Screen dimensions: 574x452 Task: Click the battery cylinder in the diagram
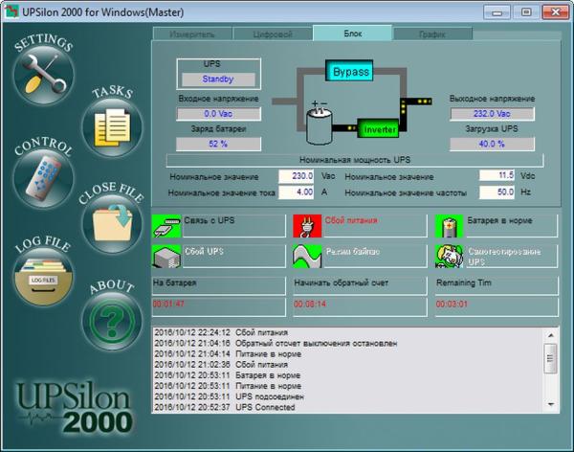[x=319, y=124]
